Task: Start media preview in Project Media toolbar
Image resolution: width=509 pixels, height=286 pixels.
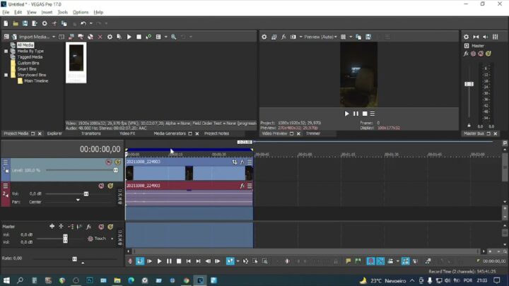Action: (129, 37)
